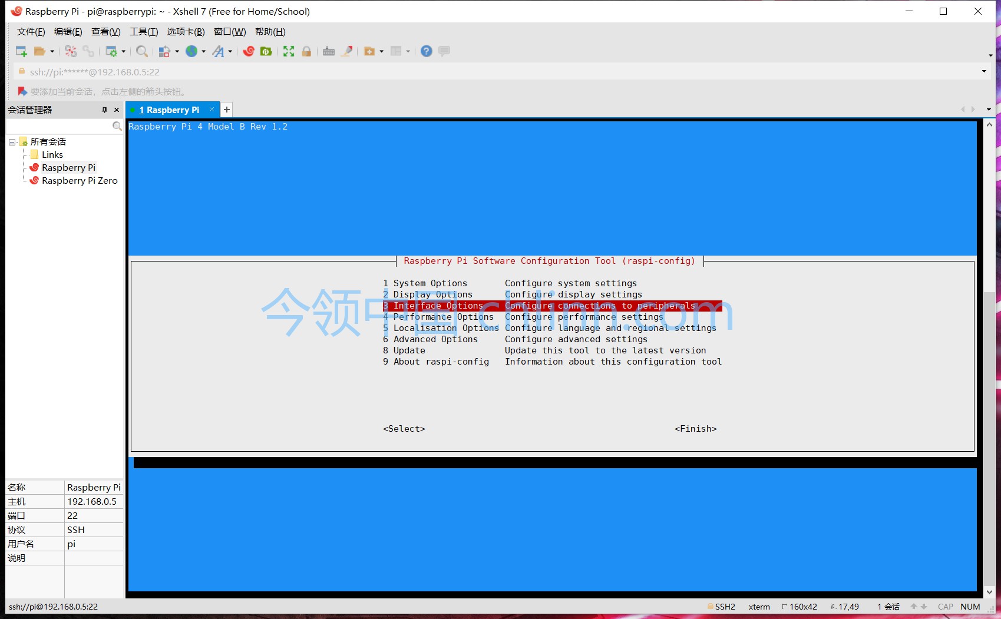The width and height of the screenshot is (1001, 619).
Task: Click the SSH address bar field
Action: tap(501, 71)
